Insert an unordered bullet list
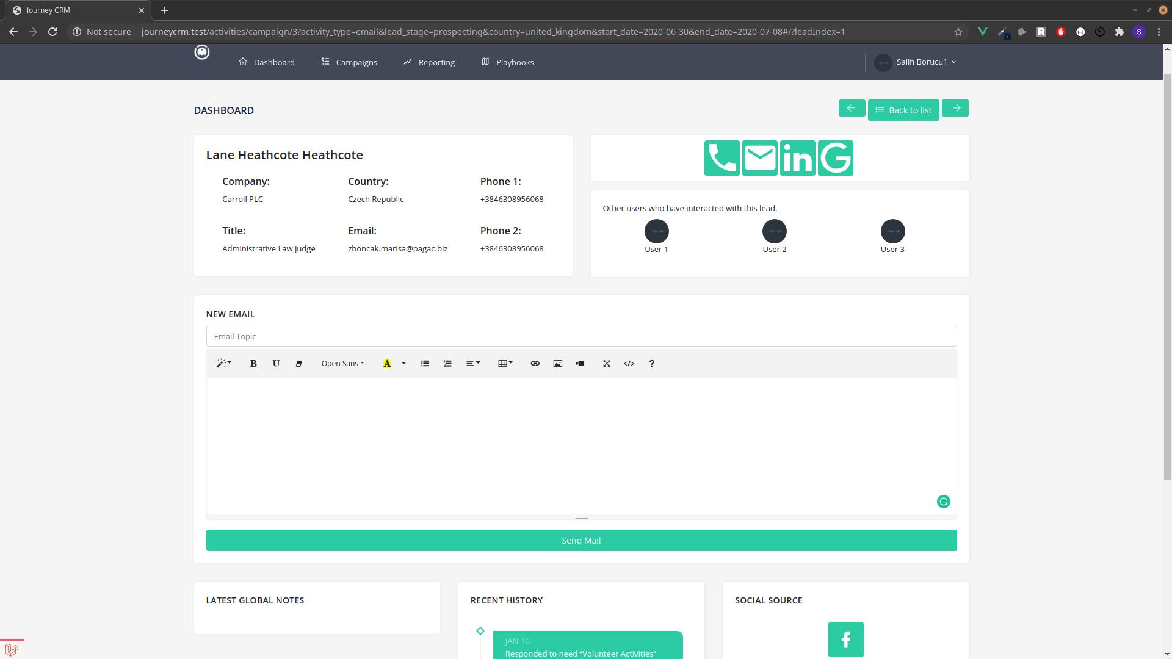 425,364
